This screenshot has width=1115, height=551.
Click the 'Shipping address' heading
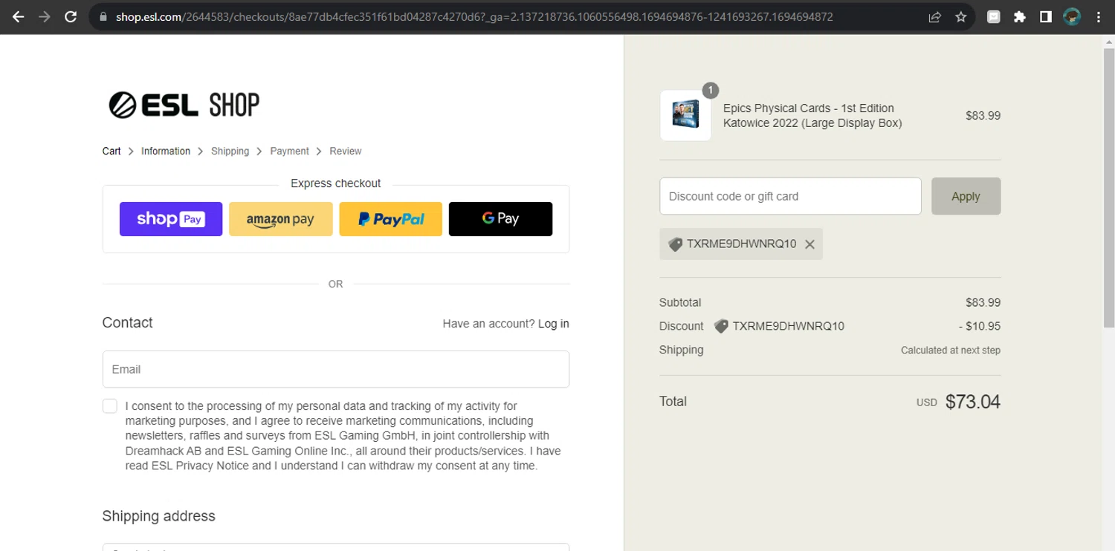point(159,516)
